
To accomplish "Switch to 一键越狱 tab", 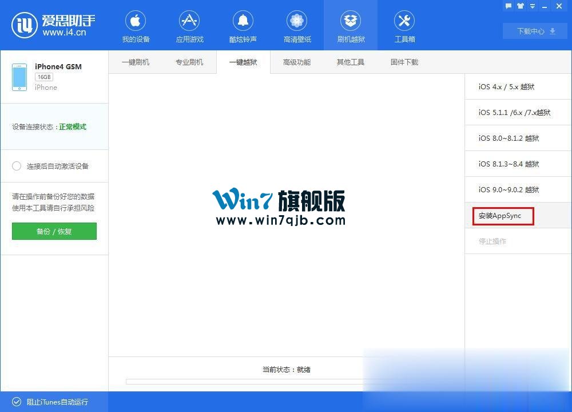I will (x=243, y=62).
